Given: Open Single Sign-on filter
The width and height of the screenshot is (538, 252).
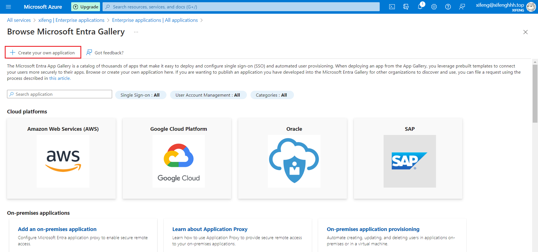Looking at the screenshot, I should pos(141,95).
